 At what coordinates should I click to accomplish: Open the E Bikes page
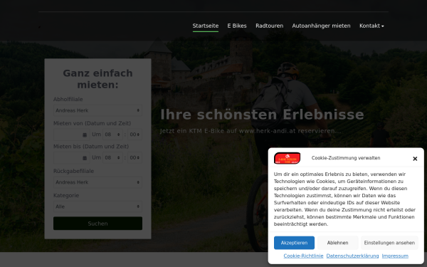point(237,26)
